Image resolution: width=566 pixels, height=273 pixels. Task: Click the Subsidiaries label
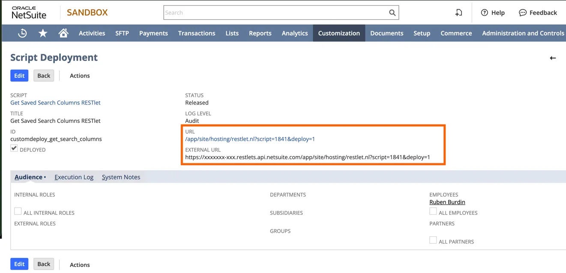[286, 213]
